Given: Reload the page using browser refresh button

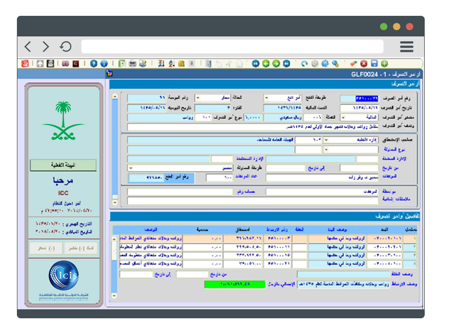Looking at the screenshot, I should (66, 47).
